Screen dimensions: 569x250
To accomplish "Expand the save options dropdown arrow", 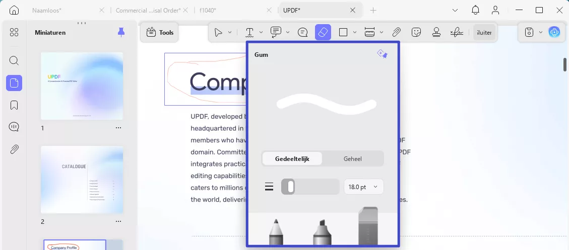I will pos(541,32).
